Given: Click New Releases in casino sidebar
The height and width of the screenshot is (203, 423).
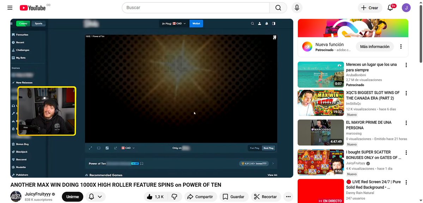Looking at the screenshot, I should coord(22,82).
